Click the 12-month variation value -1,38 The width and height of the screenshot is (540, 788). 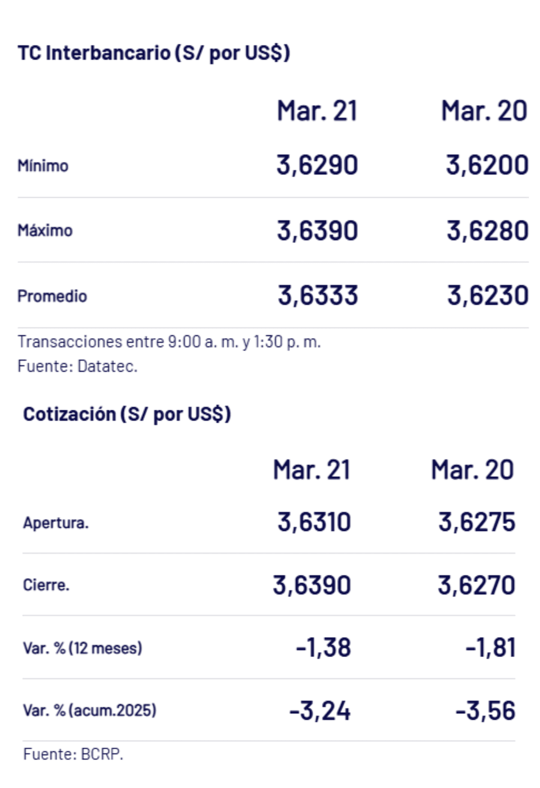[323, 648]
